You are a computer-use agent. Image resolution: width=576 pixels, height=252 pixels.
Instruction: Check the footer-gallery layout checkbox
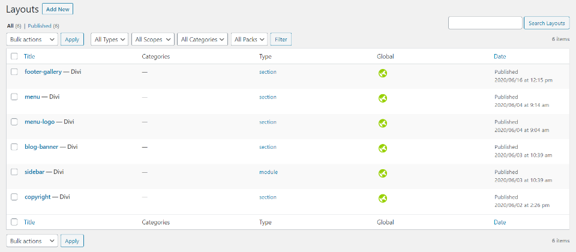point(14,71)
